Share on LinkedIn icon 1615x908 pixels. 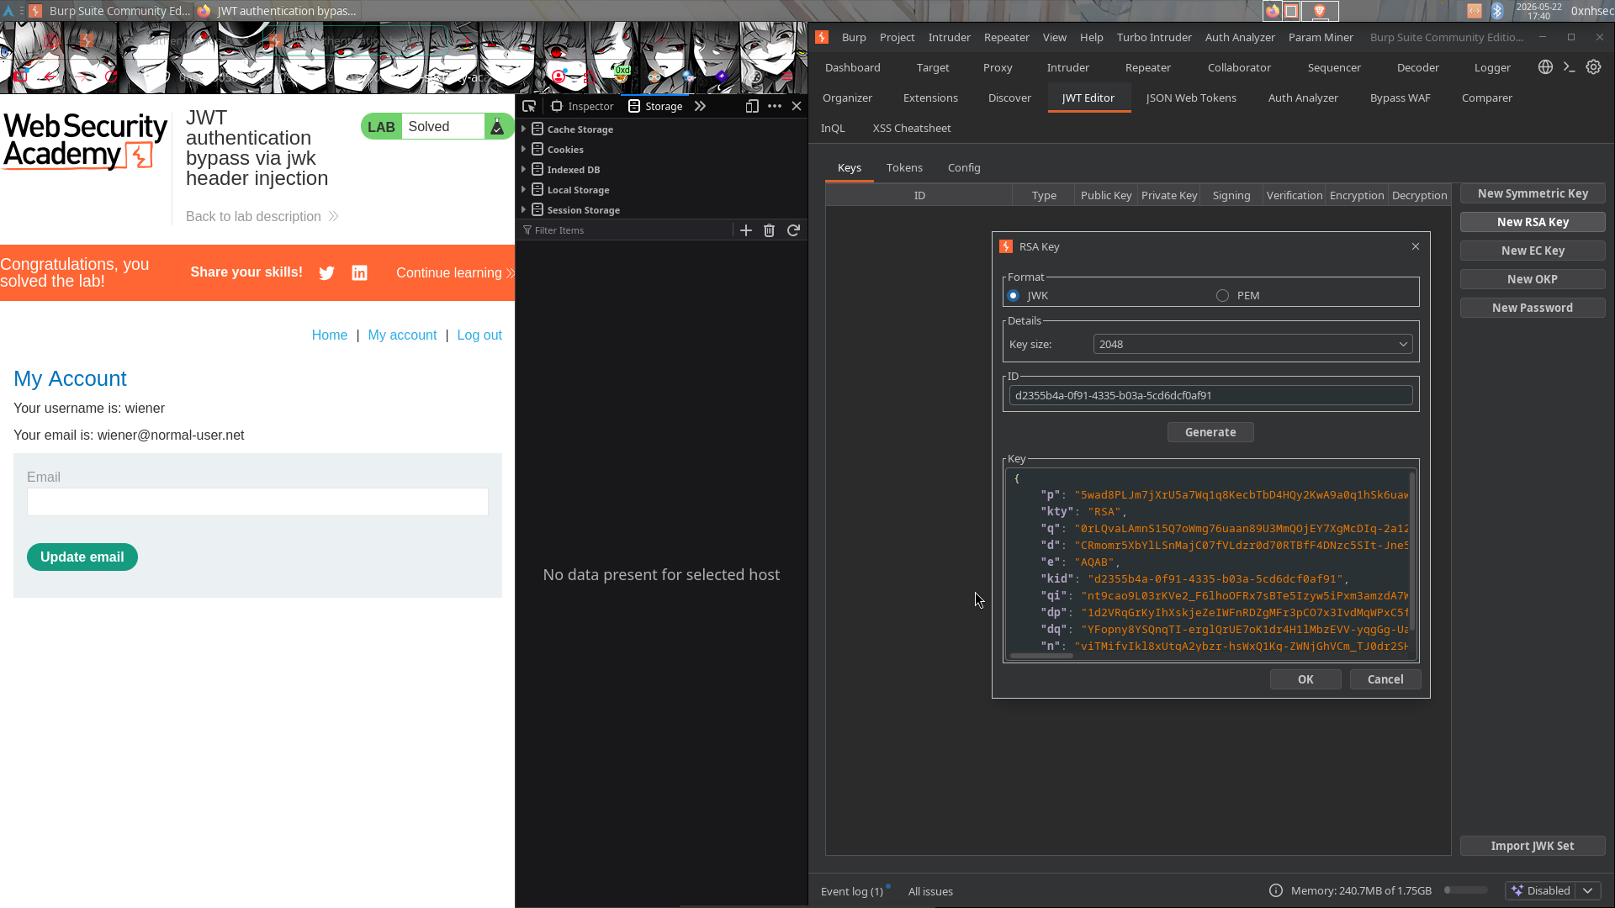(359, 273)
